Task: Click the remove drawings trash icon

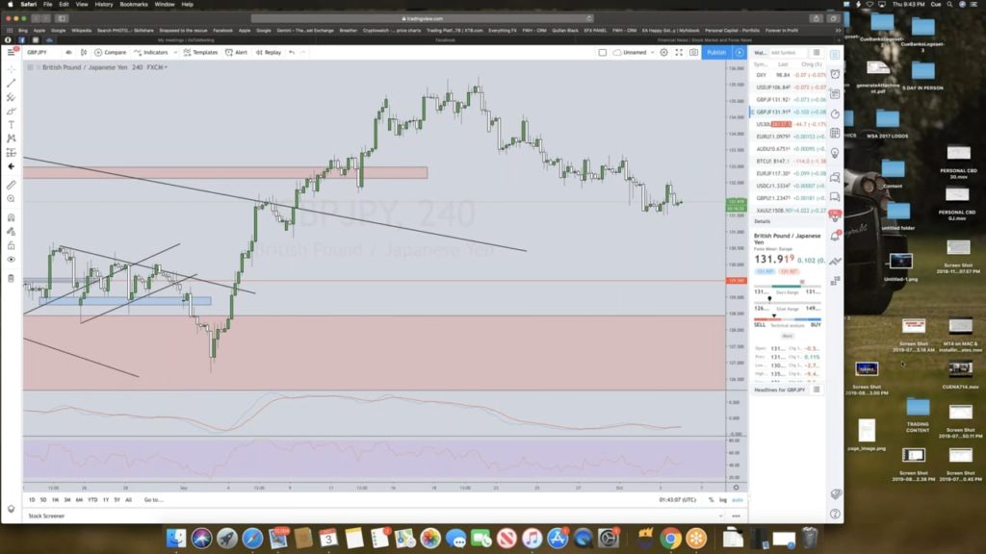Action: pos(12,278)
